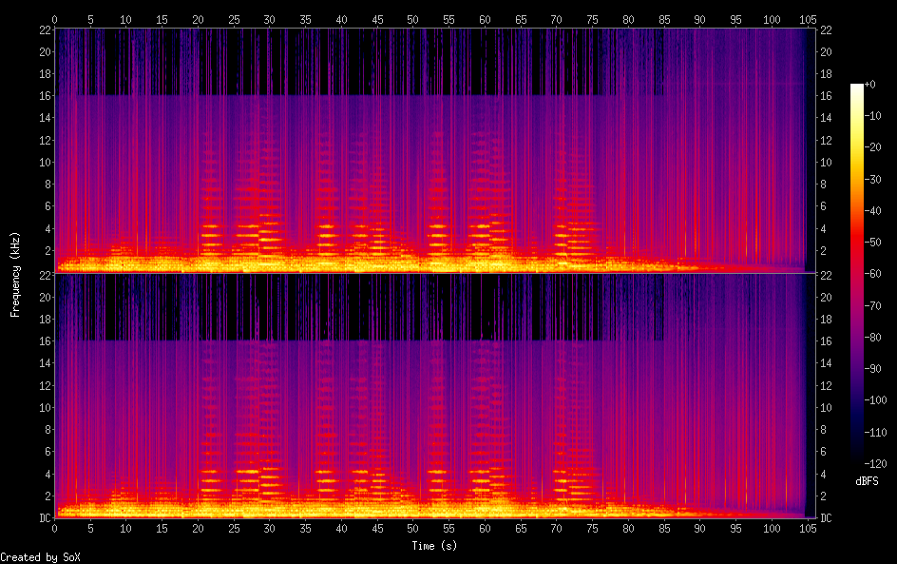
Task: Click the upper channel spectrogram plot
Action: (x=435, y=150)
